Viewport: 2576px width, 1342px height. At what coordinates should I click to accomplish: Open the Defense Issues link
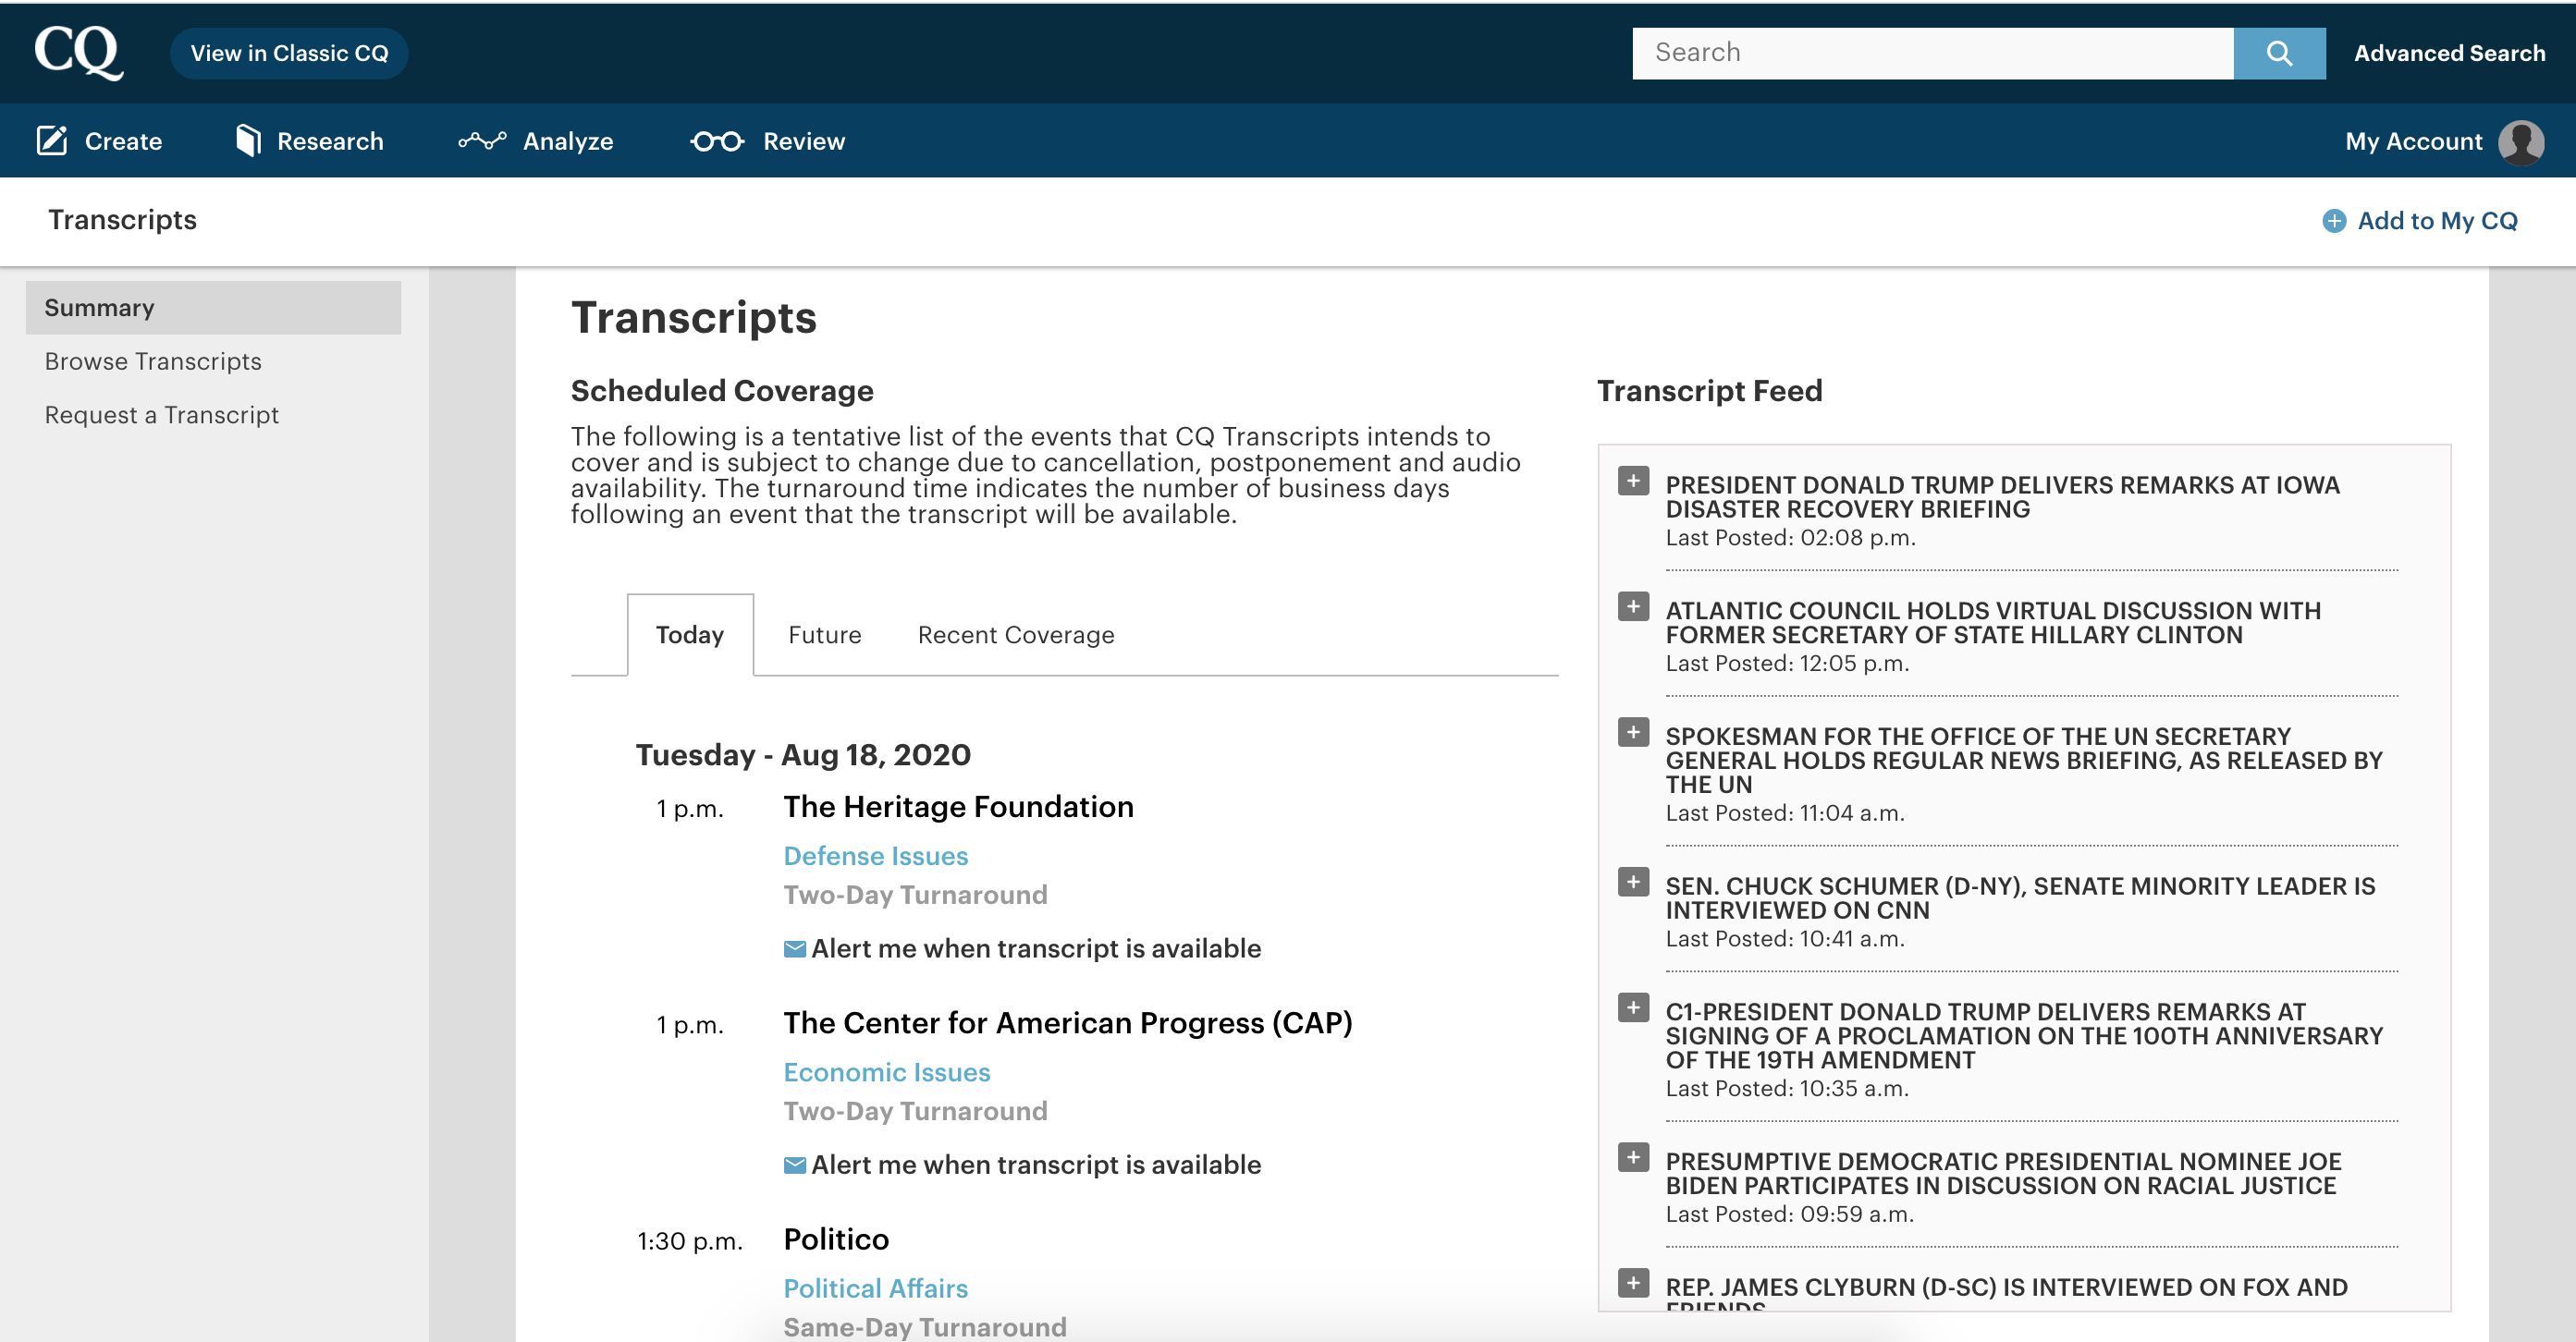click(875, 855)
